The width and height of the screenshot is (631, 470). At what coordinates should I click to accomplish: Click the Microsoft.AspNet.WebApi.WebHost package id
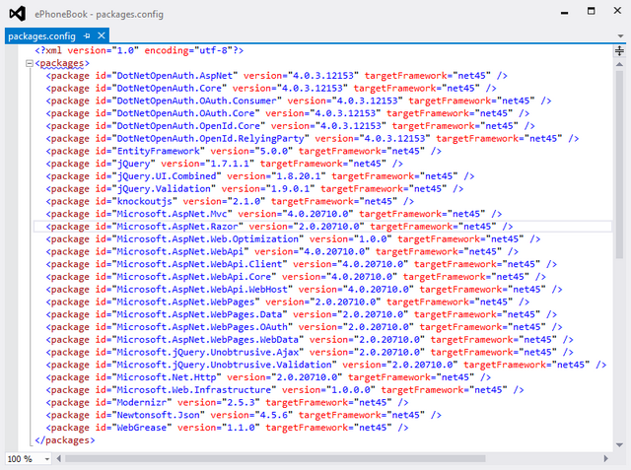click(202, 289)
